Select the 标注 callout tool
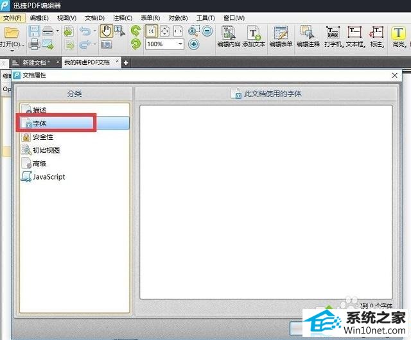411x340 pixels. point(377,37)
